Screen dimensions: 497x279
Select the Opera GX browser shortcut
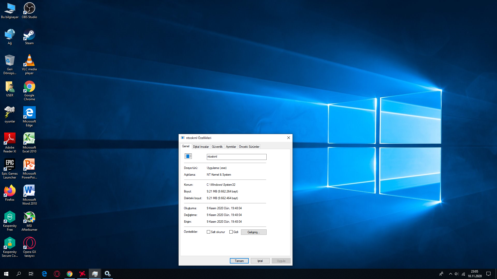pos(29,245)
